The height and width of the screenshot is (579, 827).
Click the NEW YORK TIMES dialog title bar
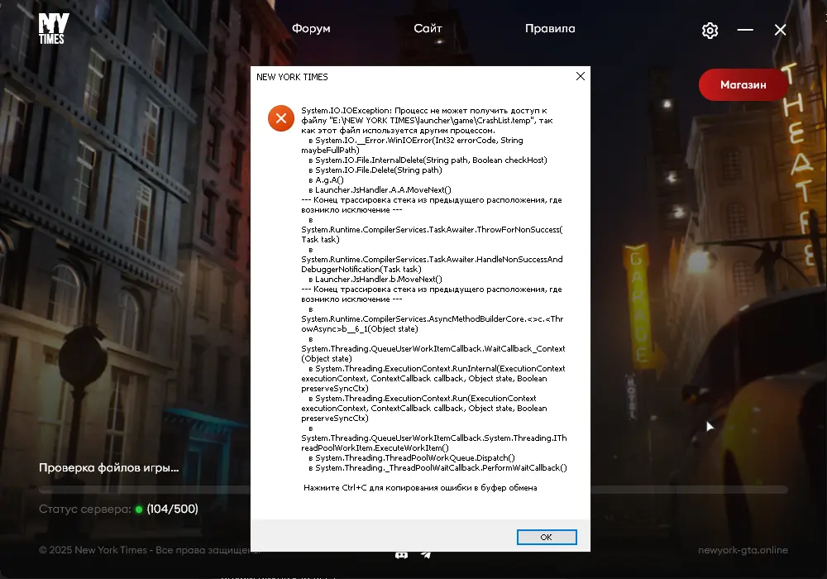(397, 77)
